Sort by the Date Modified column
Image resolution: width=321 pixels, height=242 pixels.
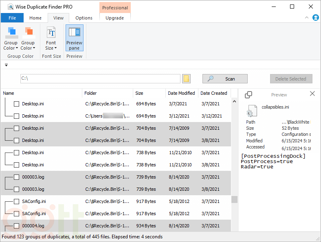(x=181, y=93)
